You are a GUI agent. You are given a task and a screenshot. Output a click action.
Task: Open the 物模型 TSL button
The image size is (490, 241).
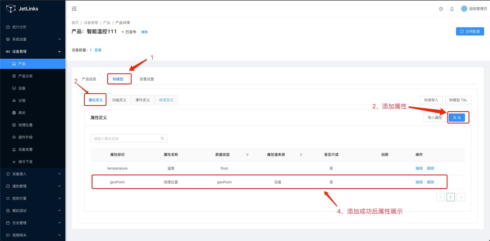(458, 100)
